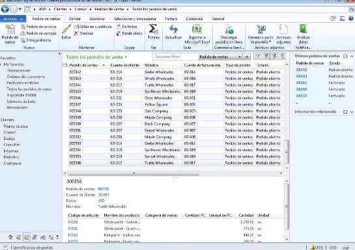Create a new Pedido de ventas
355x250 pixels.
point(10,34)
